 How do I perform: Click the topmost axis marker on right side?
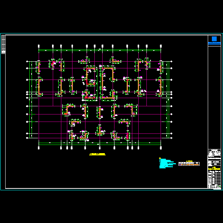[x=171, y=61]
